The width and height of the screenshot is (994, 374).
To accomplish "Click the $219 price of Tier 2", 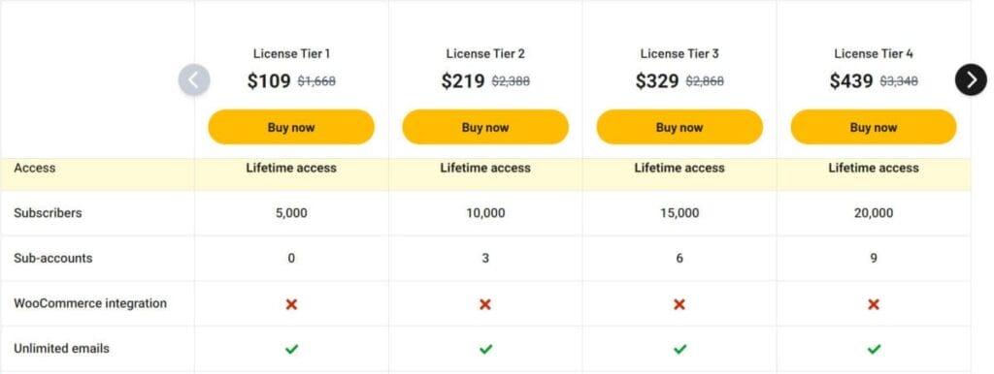I will click(463, 81).
